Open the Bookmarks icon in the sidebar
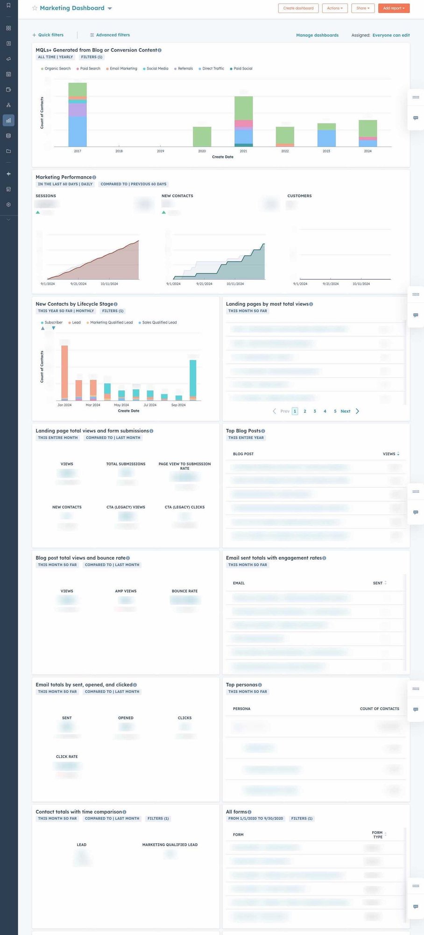 click(x=8, y=6)
